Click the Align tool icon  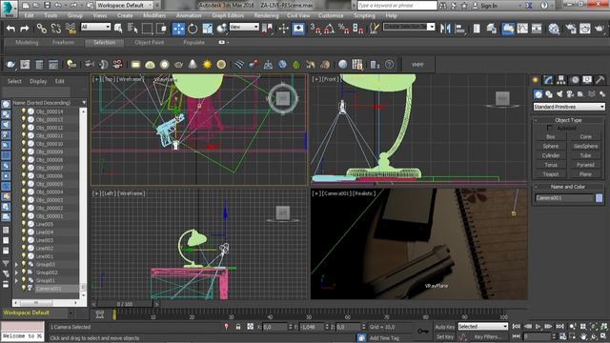click(x=460, y=29)
